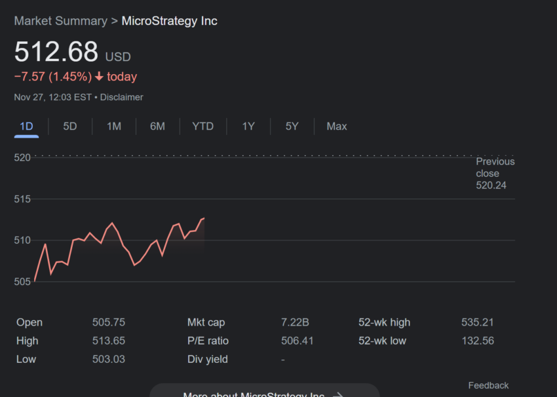Screen dimensions: 557x397
Task: Click the 512.68 USD price value
Action: (x=73, y=52)
